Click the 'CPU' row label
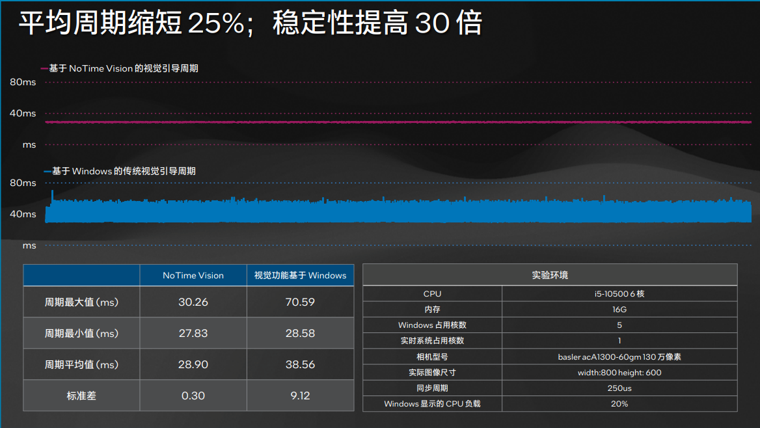760x428 pixels. 432,294
